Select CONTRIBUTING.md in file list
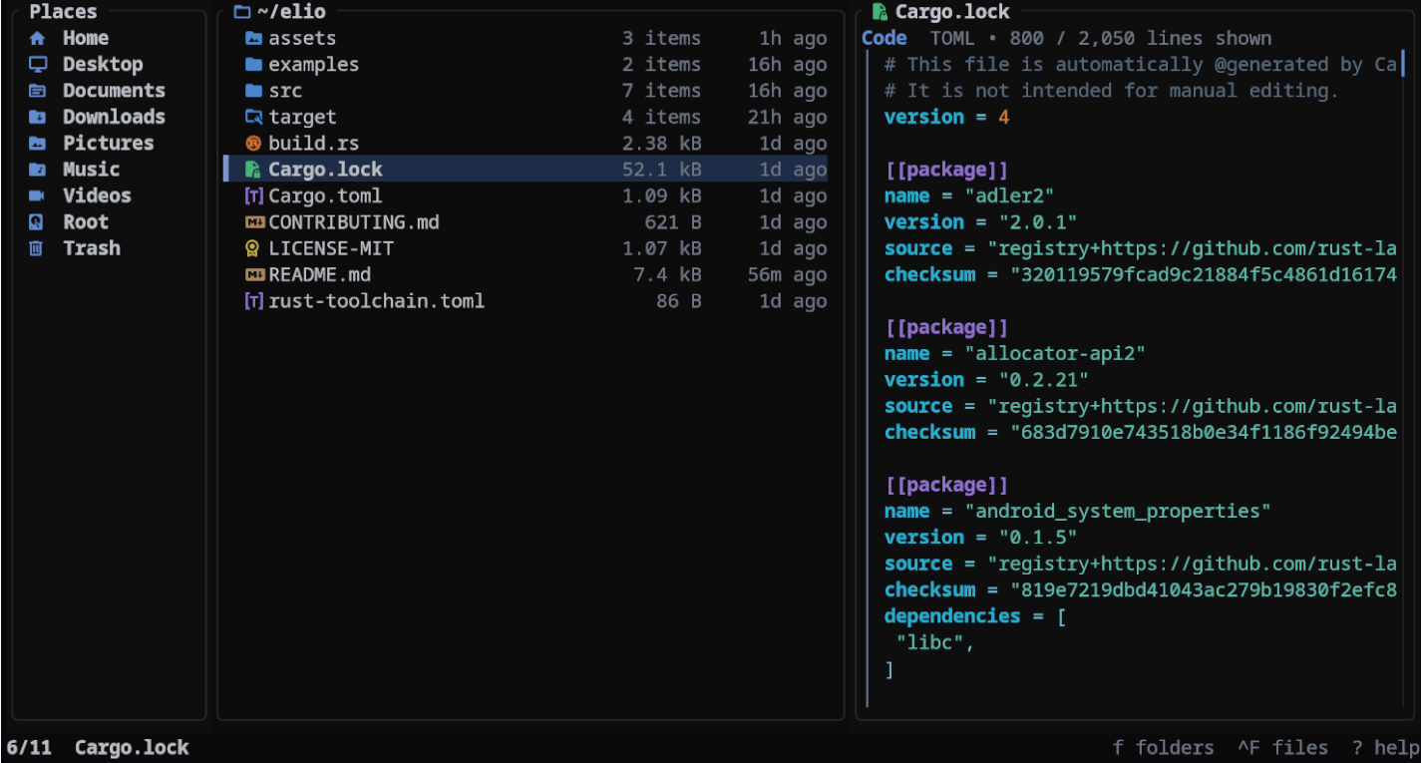 (353, 222)
